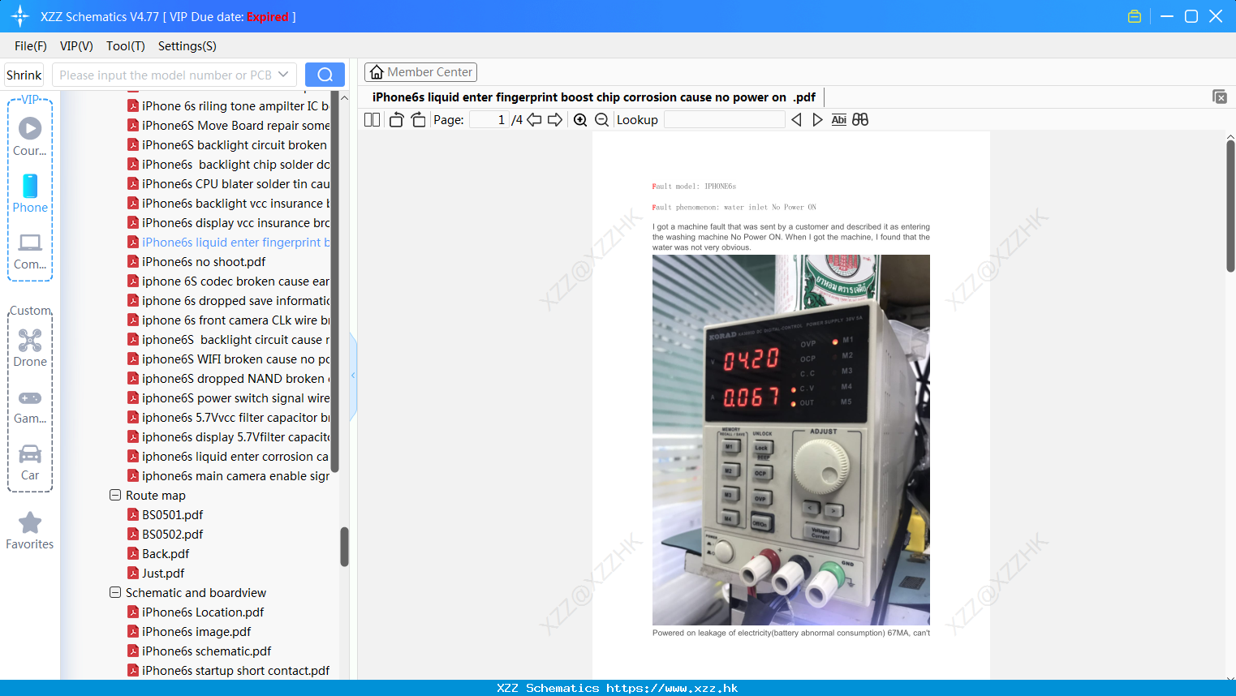This screenshot has height=696, width=1236.
Task: Rotate page clockwise
Action: click(x=418, y=120)
